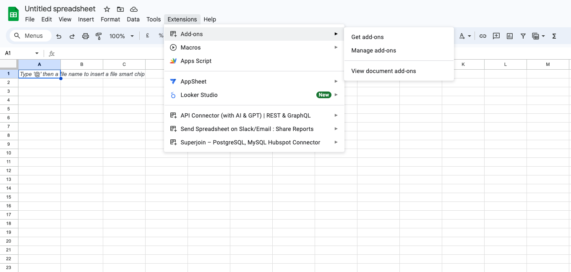Click the Google Sheets home logo

[13, 14]
